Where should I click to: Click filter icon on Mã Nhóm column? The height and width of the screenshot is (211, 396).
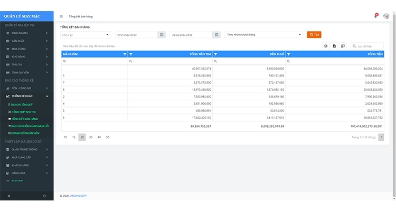(x=125, y=54)
